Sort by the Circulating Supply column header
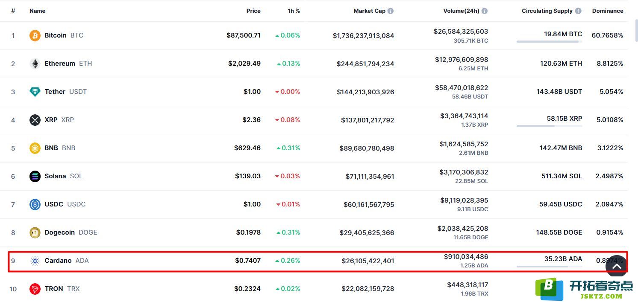The width and height of the screenshot is (638, 302). tap(547, 11)
